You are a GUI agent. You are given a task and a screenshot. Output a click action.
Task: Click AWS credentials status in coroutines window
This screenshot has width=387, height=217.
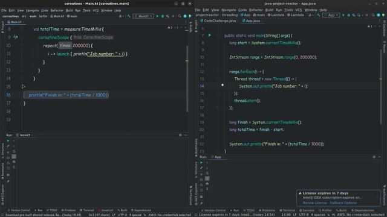[169, 215]
